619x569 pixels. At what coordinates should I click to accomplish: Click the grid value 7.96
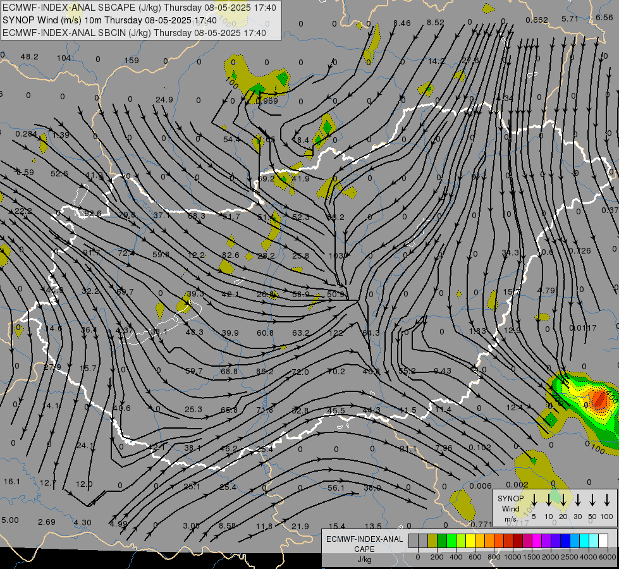(x=444, y=448)
